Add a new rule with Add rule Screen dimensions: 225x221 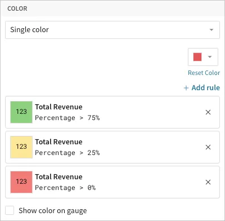[201, 88]
